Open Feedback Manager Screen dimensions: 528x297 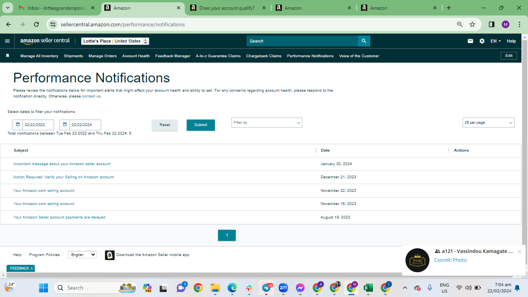(x=173, y=56)
